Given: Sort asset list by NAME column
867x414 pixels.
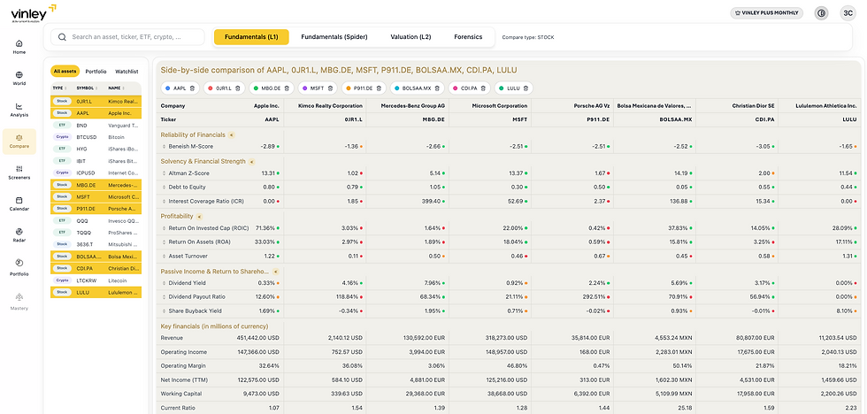Looking at the screenshot, I should [116, 88].
